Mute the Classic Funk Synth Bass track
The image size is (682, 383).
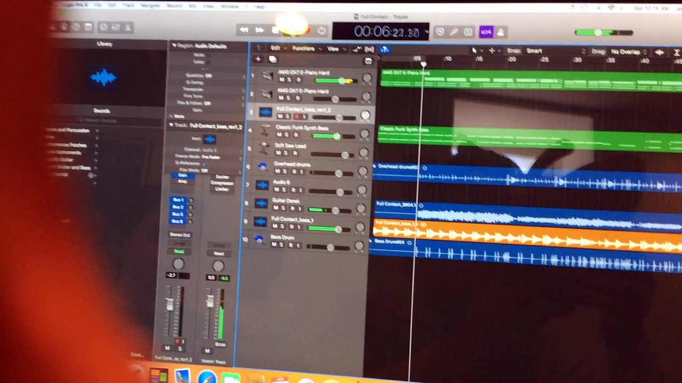pos(279,135)
